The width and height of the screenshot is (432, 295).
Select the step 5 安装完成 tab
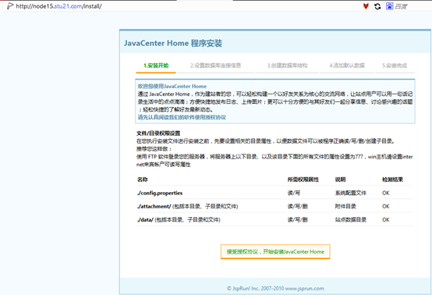(x=395, y=66)
